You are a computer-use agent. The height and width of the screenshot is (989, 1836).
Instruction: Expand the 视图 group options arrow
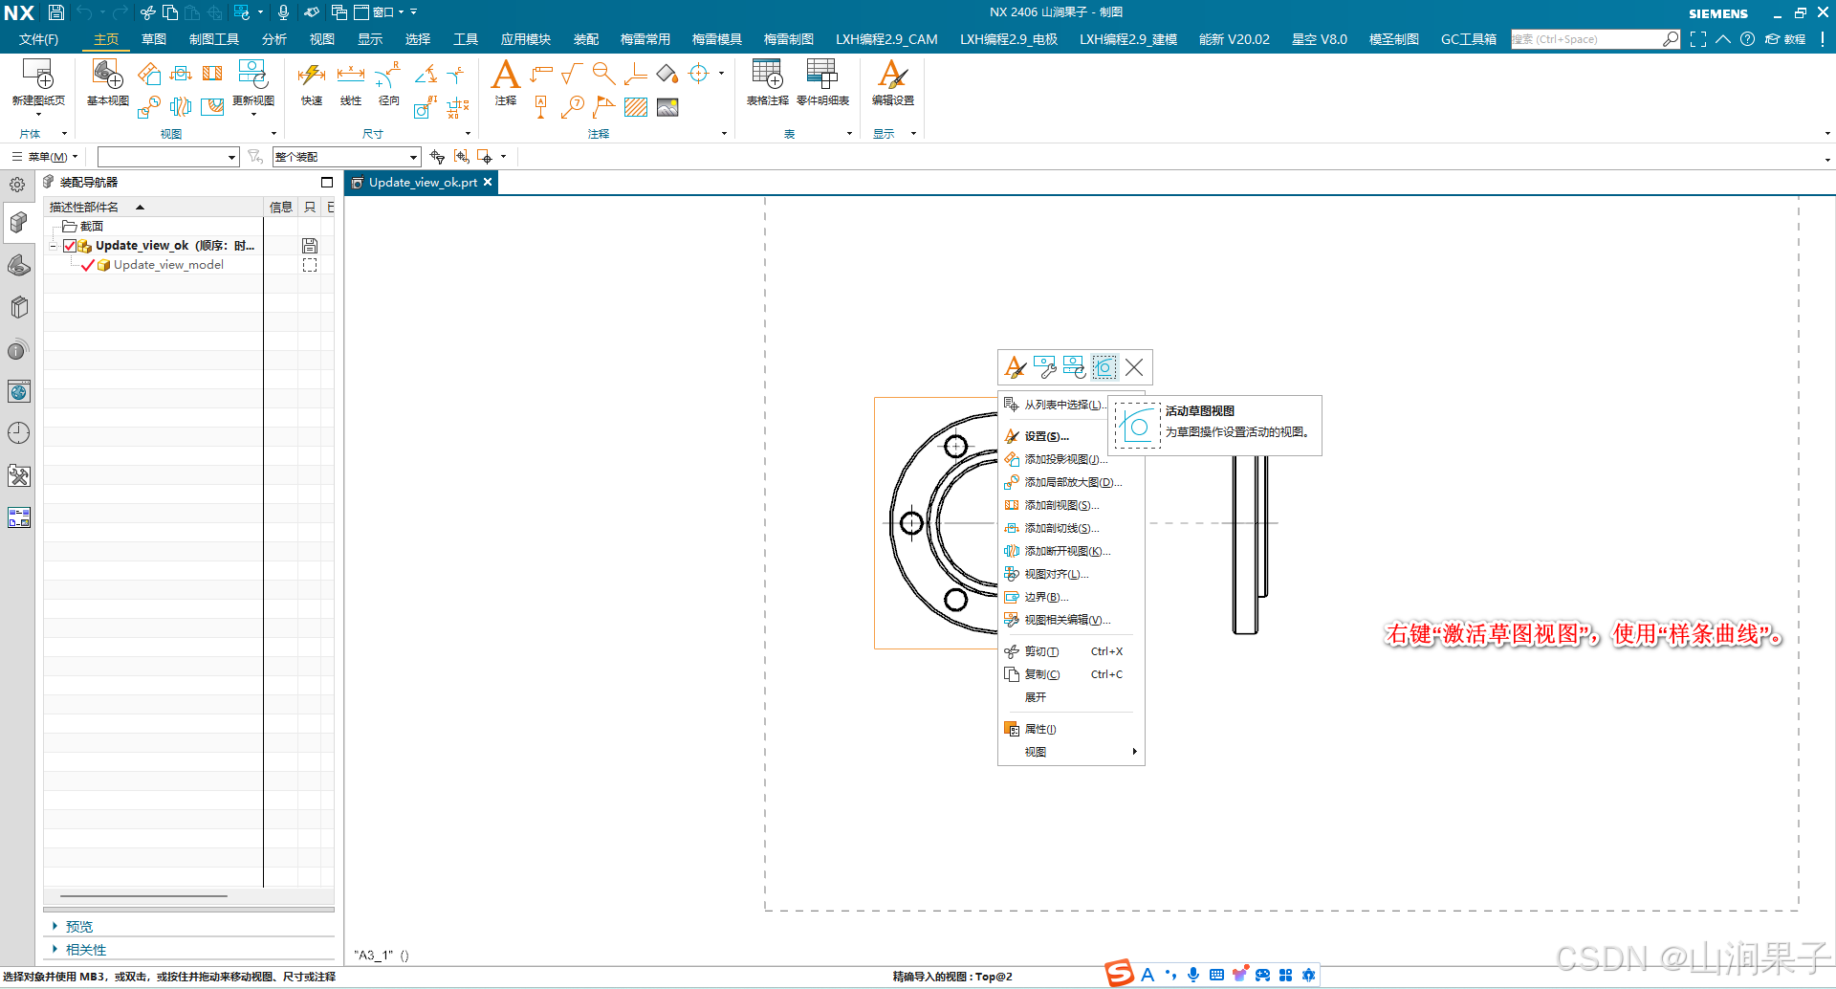click(273, 134)
